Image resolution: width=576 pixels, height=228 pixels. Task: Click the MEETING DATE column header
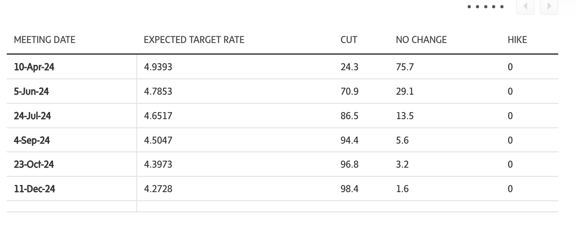click(x=45, y=40)
